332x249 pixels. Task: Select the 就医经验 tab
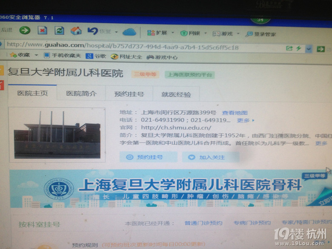(x=176, y=94)
